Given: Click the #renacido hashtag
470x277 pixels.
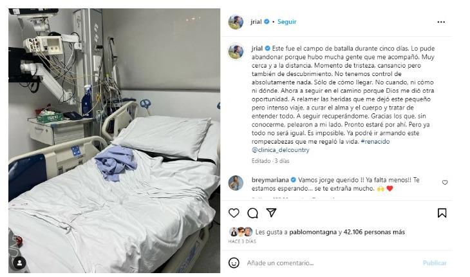Looking at the screenshot, I should [375, 141].
